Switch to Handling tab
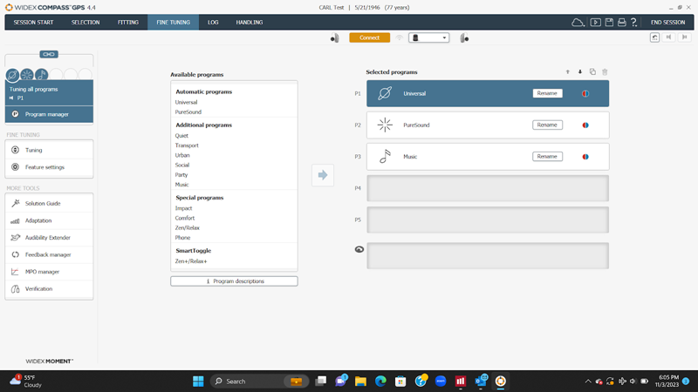 point(250,23)
